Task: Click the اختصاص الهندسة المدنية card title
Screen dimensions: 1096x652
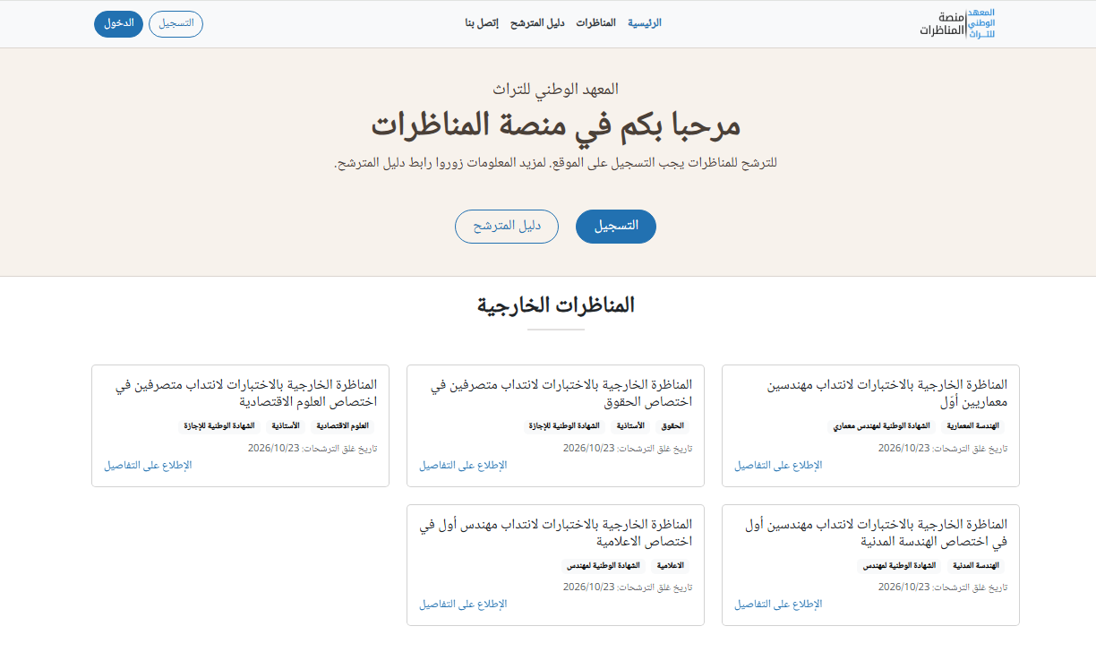Action: (877, 533)
